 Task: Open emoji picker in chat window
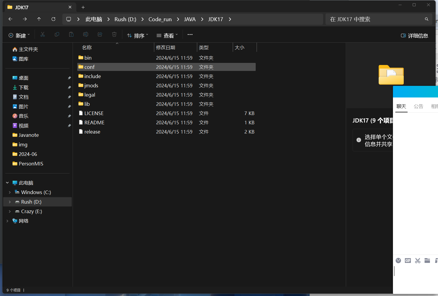coord(398,261)
